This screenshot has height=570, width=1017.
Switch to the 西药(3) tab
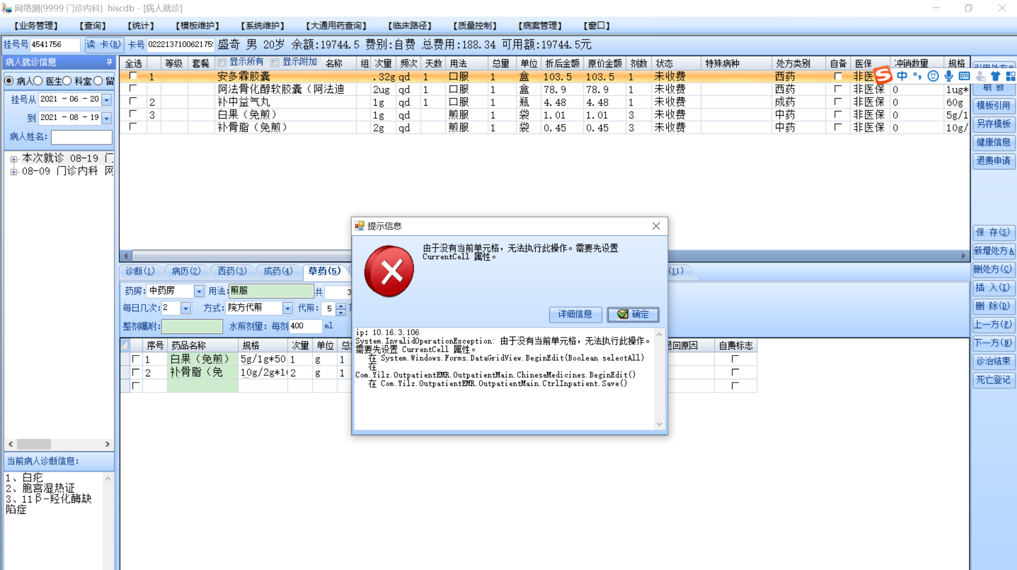[232, 271]
